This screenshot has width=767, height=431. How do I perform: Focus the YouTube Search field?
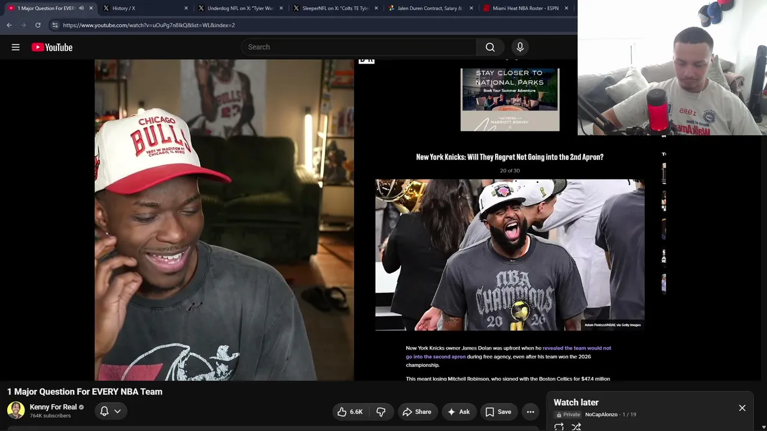pos(358,47)
